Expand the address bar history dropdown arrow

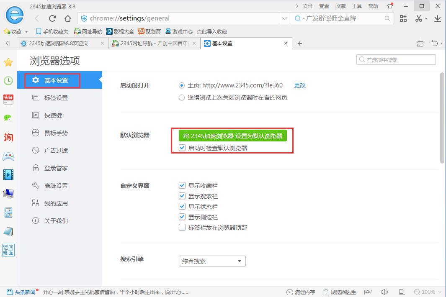click(x=284, y=18)
